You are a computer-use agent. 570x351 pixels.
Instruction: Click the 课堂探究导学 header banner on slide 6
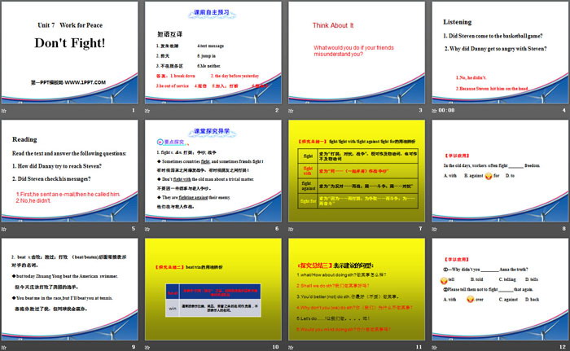[x=212, y=132]
